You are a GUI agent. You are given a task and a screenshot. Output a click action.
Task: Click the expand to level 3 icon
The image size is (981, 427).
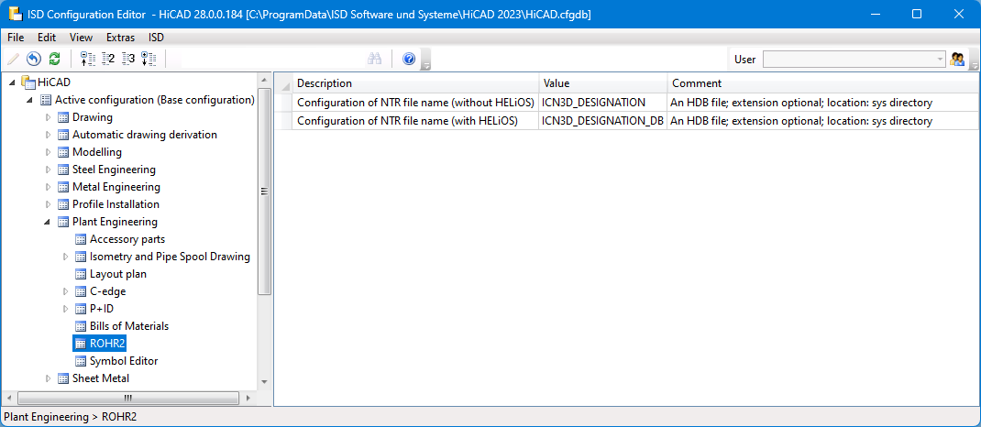pyautogui.click(x=128, y=60)
